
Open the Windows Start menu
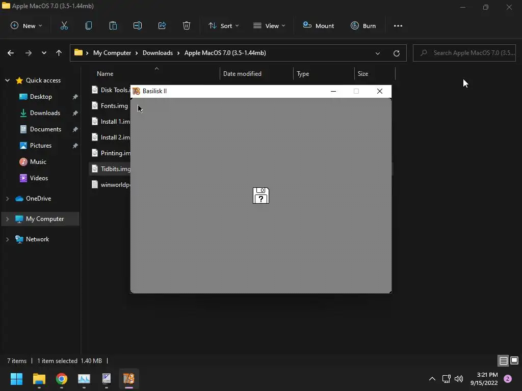tap(16, 379)
